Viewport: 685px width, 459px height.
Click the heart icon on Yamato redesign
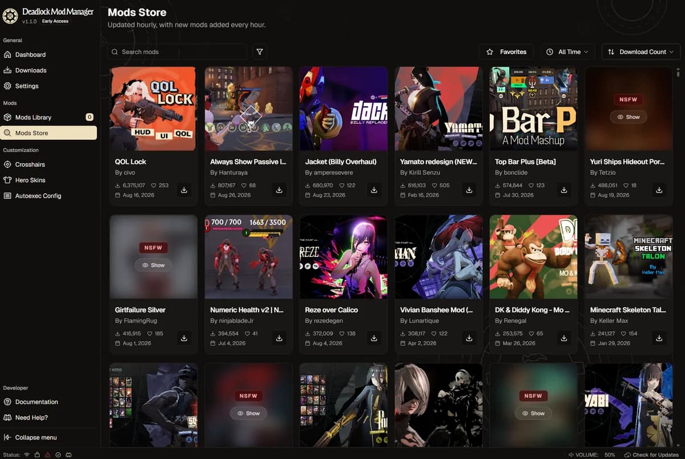(435, 186)
